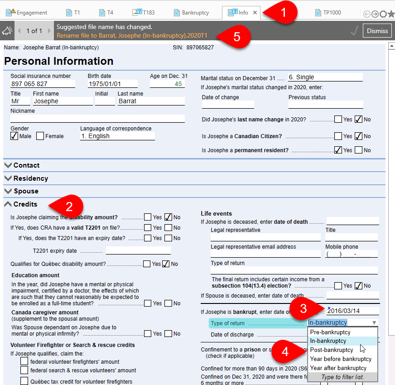The width and height of the screenshot is (395, 385).
Task: Click the Rename file to Barrat link
Action: tap(132, 35)
